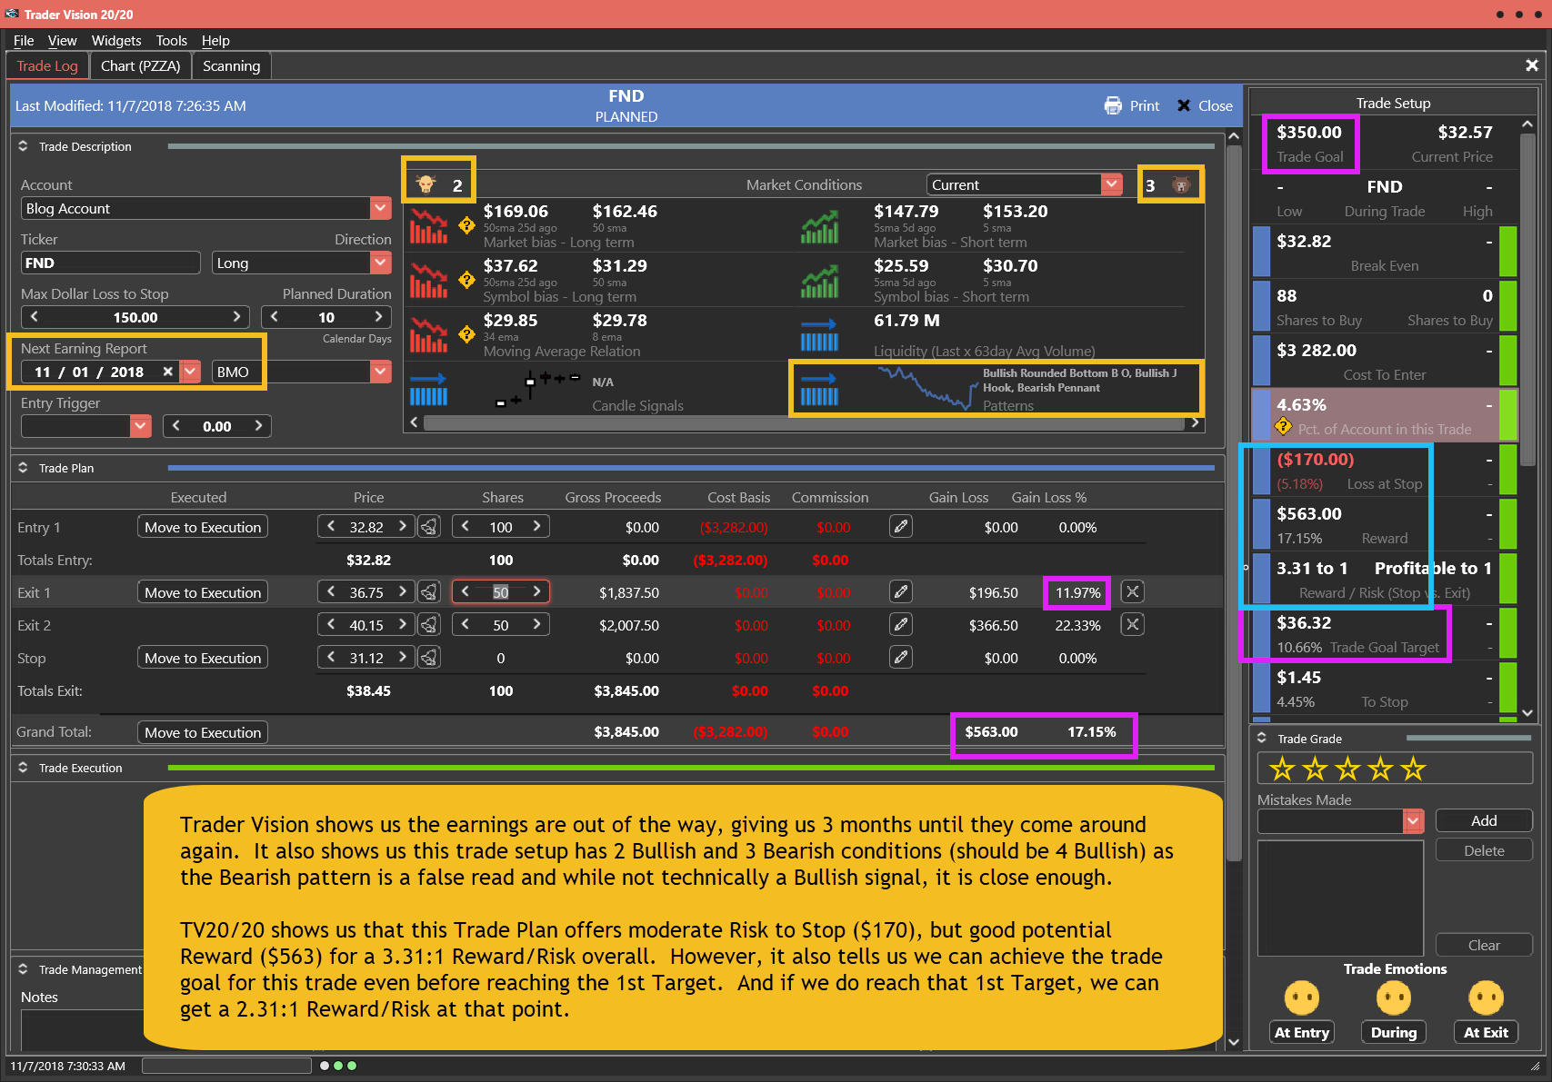Screen dimensions: 1552x1082
Task: Open the Tools menu
Action: pos(171,40)
